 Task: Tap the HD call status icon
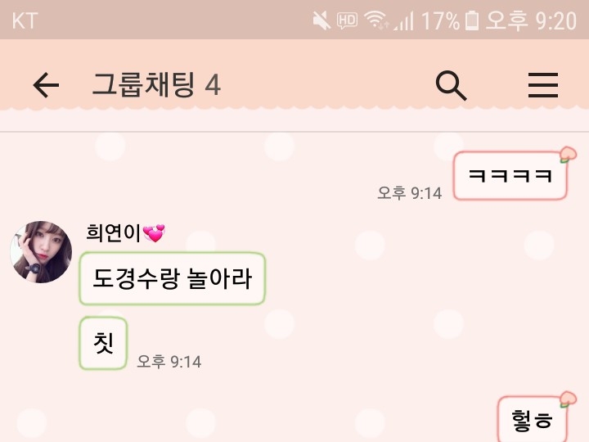coord(347,20)
